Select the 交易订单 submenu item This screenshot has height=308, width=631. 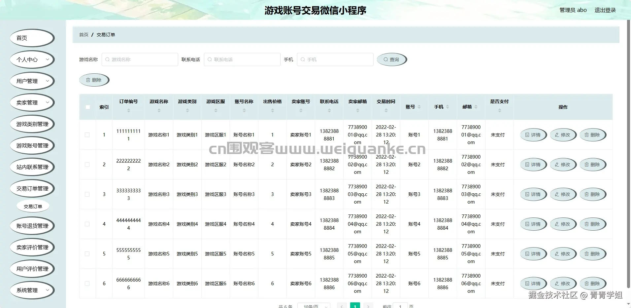coord(33,207)
